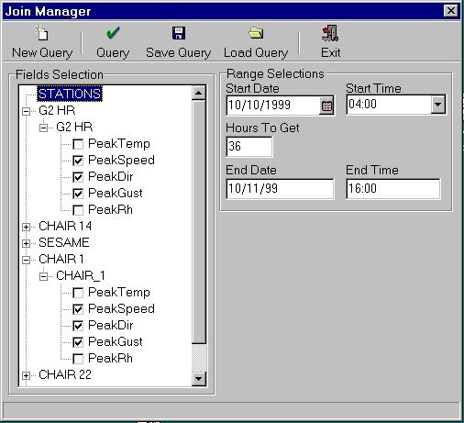Click the New Query toolbar icon
This screenshot has width=464, height=423.
[x=42, y=33]
